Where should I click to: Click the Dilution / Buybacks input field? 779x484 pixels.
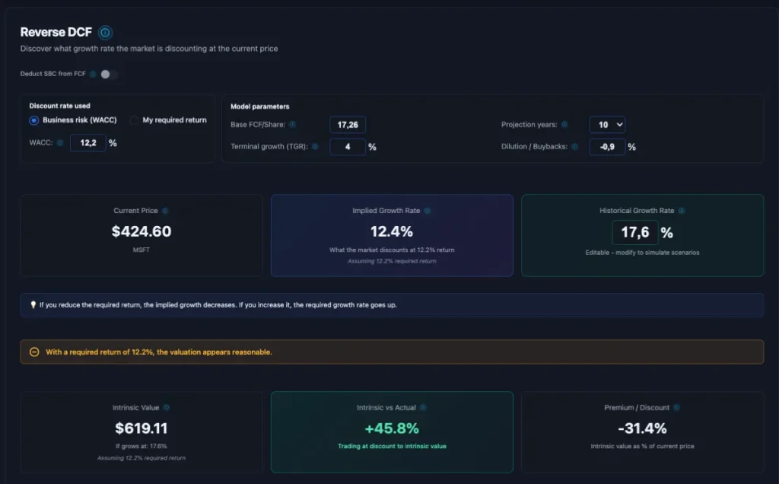(607, 147)
